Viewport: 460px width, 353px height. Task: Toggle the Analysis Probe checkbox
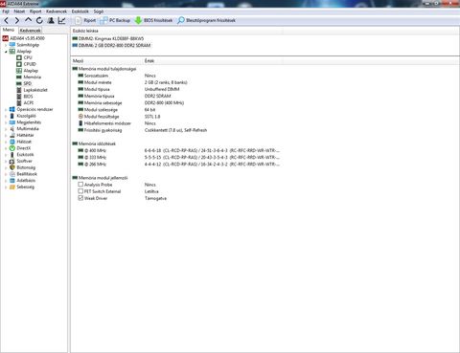point(80,185)
